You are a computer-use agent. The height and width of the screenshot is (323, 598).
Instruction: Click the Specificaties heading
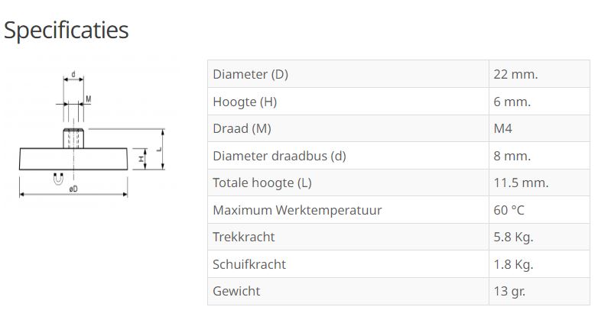pos(66,30)
